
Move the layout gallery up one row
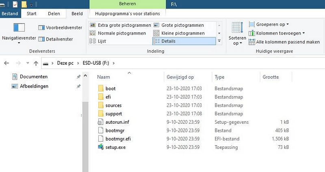pos(219,25)
